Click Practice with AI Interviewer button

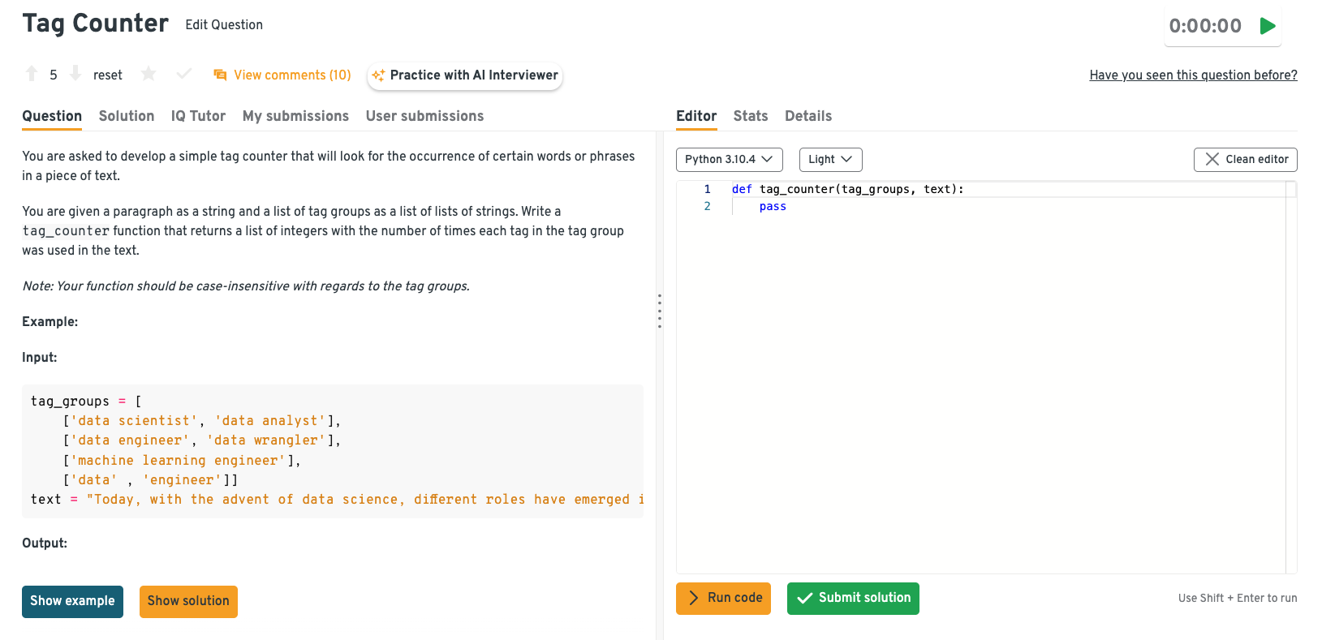click(465, 75)
